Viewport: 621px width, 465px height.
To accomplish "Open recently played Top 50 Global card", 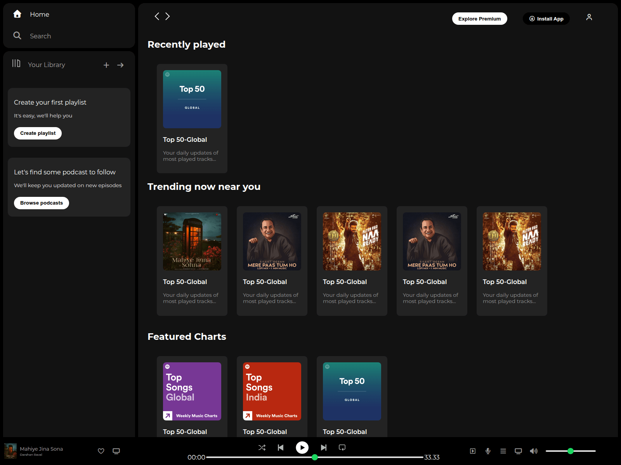I will 192,119.
